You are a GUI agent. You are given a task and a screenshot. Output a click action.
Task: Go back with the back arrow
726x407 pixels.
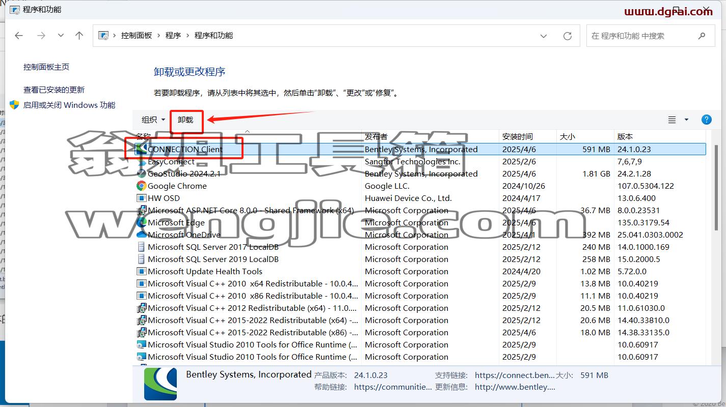coord(19,36)
